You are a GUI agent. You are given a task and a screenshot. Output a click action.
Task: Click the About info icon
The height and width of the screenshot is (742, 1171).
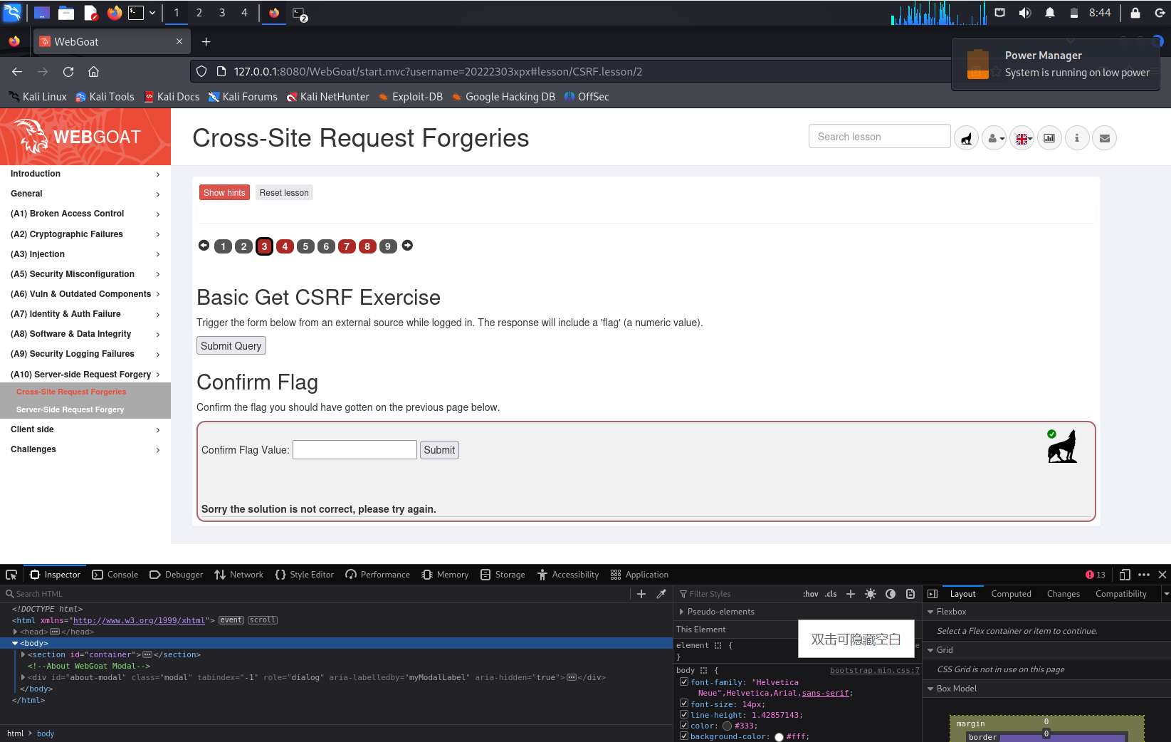1077,138
